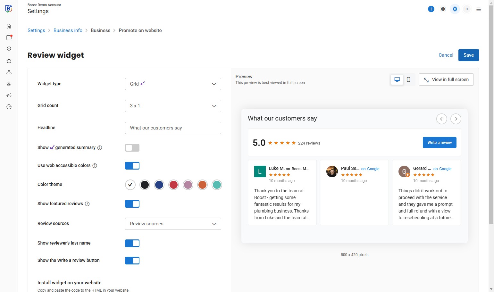Save the review widget settings
This screenshot has width=494, height=292.
coord(468,55)
